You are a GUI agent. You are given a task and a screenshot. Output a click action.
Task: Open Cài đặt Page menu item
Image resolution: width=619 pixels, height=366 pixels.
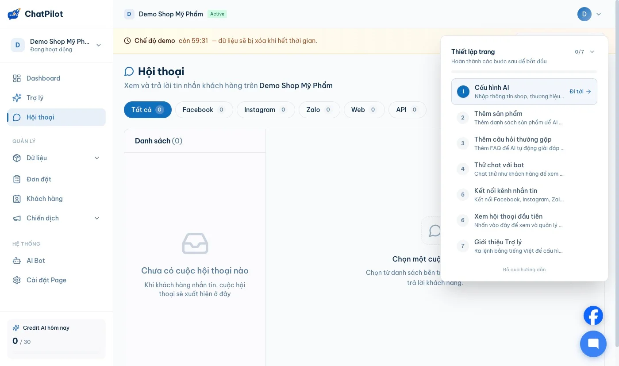pyautogui.click(x=57, y=280)
